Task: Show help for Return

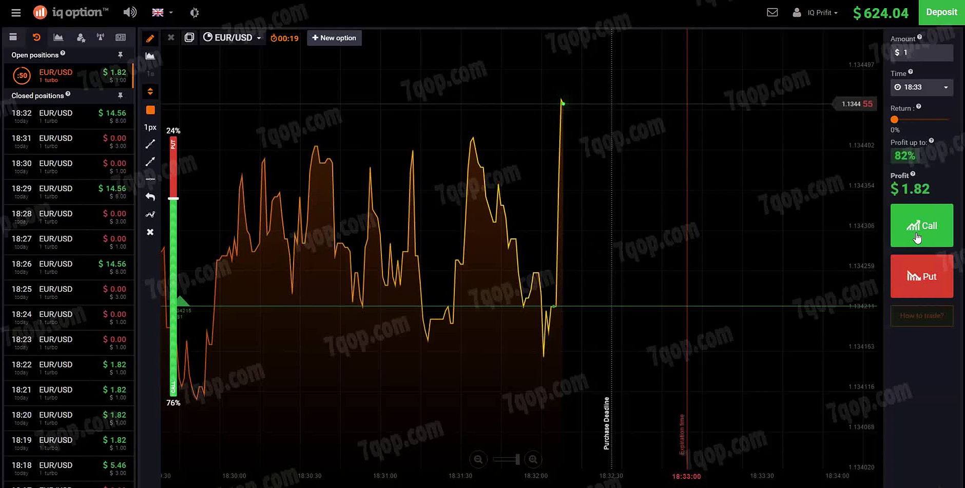Action: pyautogui.click(x=918, y=107)
